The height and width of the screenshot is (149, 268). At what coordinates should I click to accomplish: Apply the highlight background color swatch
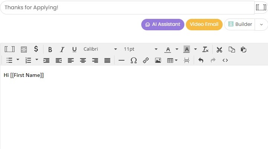187,50
